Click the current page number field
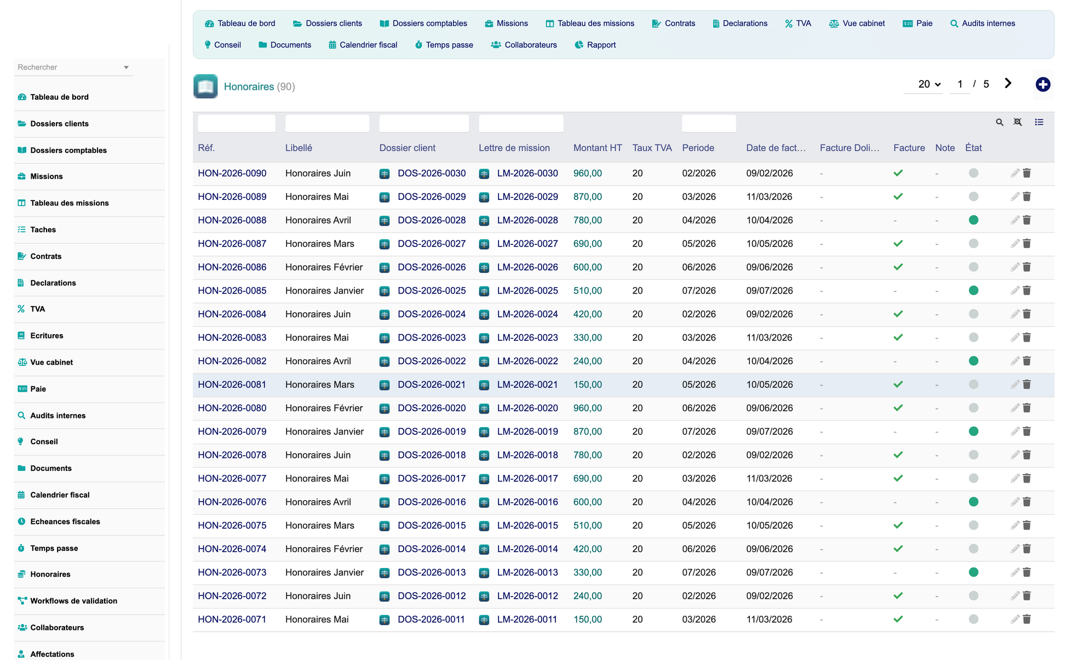The width and height of the screenshot is (1066, 660). click(x=960, y=84)
